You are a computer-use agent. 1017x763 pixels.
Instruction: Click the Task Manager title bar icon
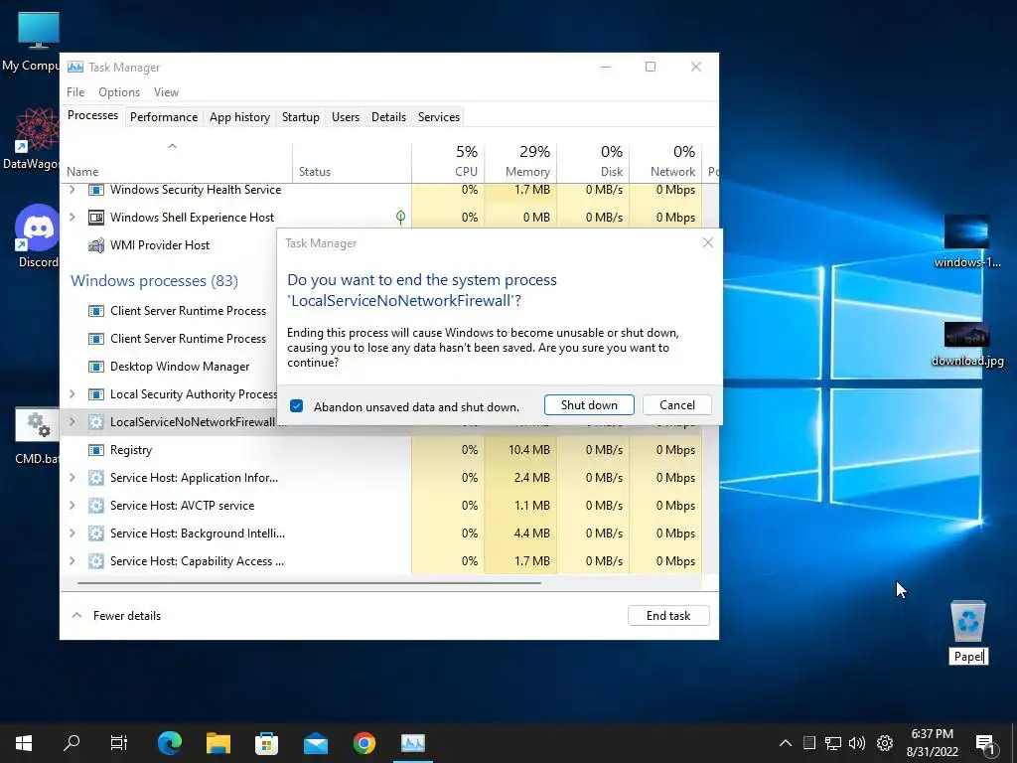(x=75, y=67)
